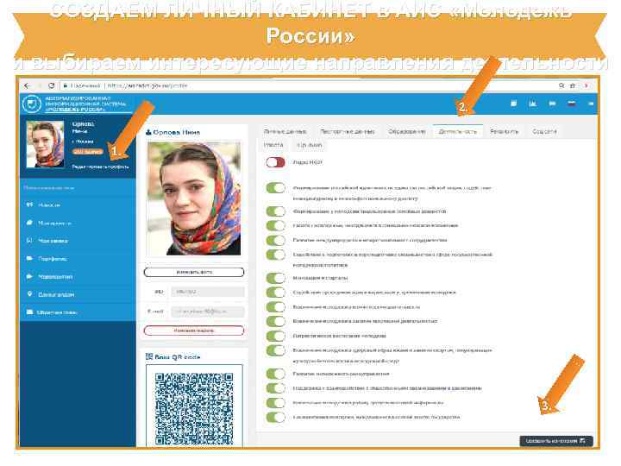Click the Мои заявки sidebar icon
This screenshot has height=466, width=621.
click(x=29, y=241)
